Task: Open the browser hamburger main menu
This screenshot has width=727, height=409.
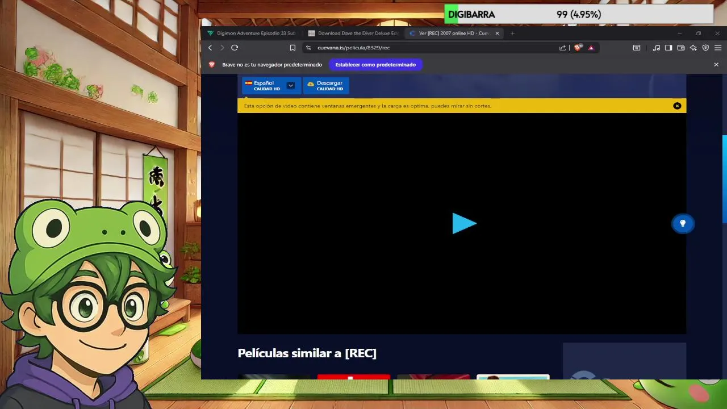Action: [718, 48]
